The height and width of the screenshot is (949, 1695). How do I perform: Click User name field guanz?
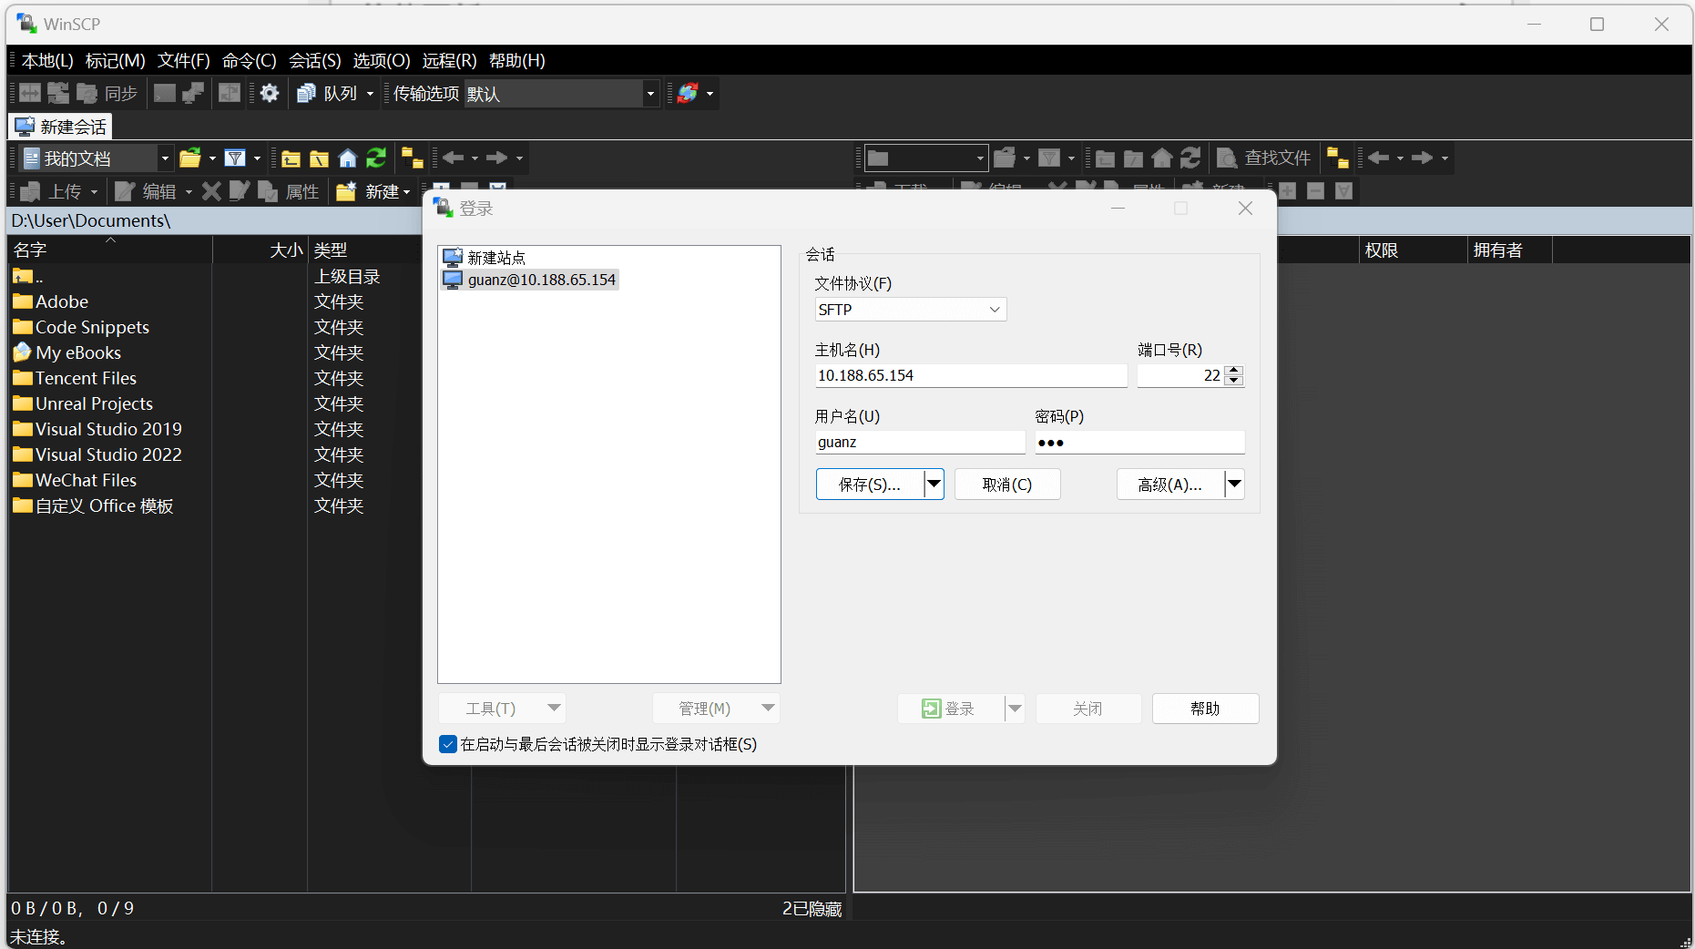coord(920,442)
